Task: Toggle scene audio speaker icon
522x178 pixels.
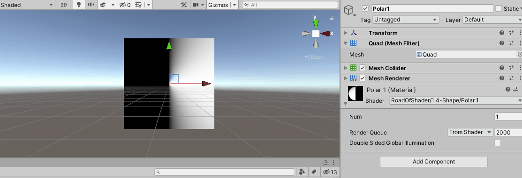Action: [91, 5]
